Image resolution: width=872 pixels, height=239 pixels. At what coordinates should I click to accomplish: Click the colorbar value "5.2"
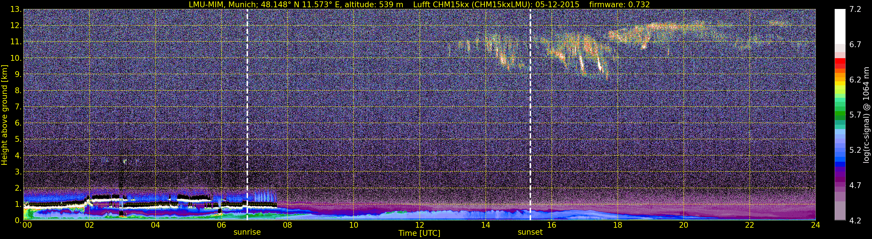(x=855, y=150)
